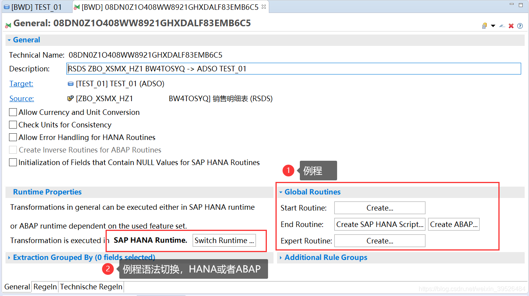Open help via the blue question mark icon

[520, 26]
